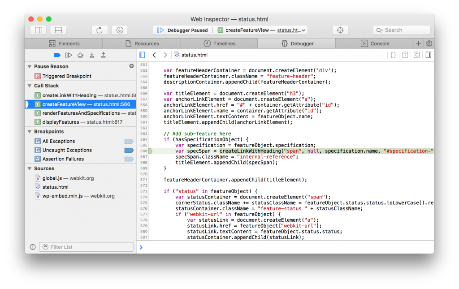The width and height of the screenshot is (459, 289).
Task: Select the Step Over debugger control
Action: (x=81, y=55)
